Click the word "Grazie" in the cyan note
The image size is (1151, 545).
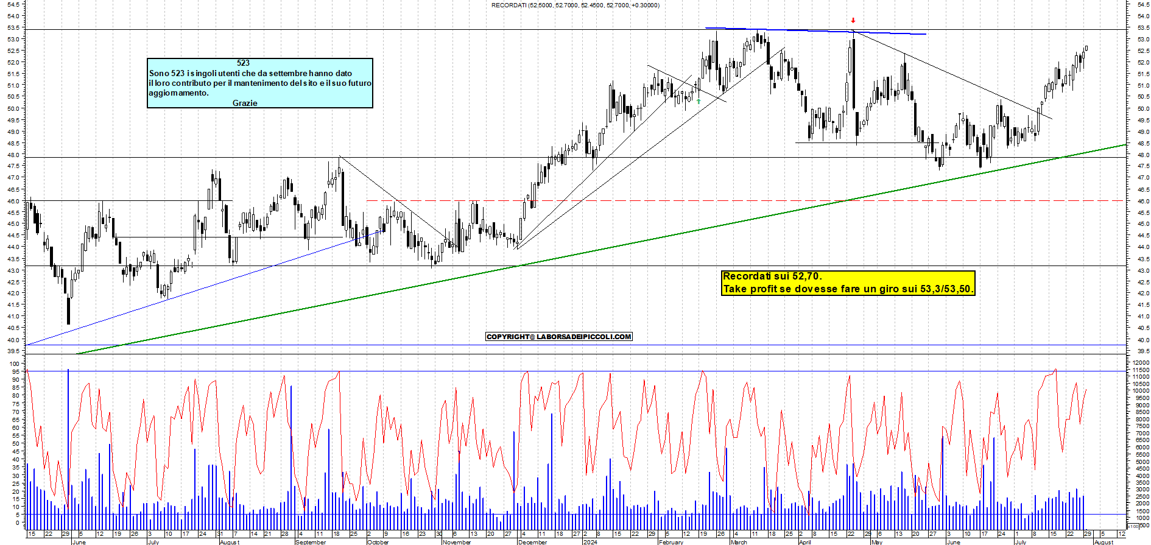coord(245,103)
